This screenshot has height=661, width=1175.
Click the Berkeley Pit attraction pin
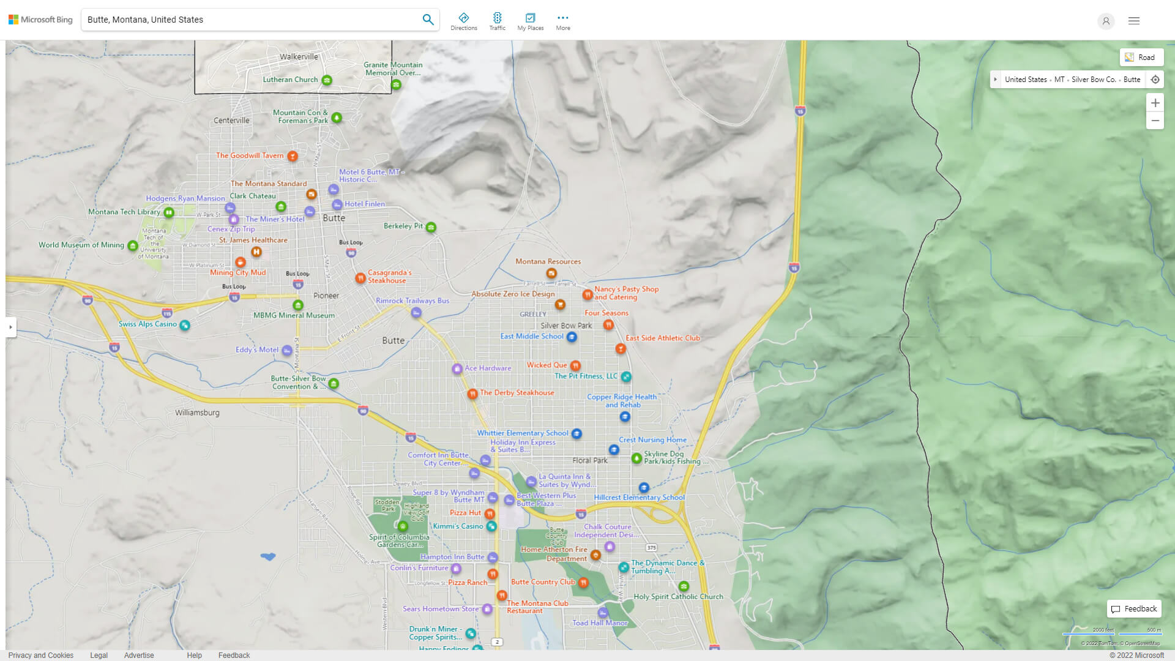(431, 227)
